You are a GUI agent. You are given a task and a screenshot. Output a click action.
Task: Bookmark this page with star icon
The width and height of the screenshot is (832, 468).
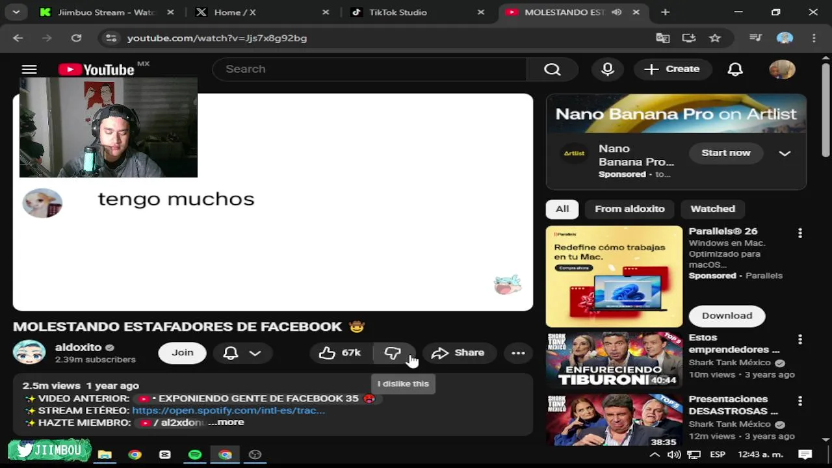(715, 38)
